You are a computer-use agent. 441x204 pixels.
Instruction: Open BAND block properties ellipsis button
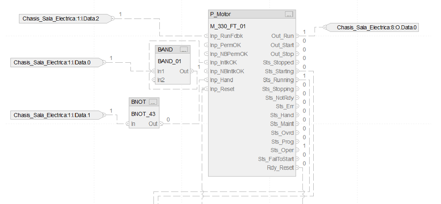click(184, 50)
